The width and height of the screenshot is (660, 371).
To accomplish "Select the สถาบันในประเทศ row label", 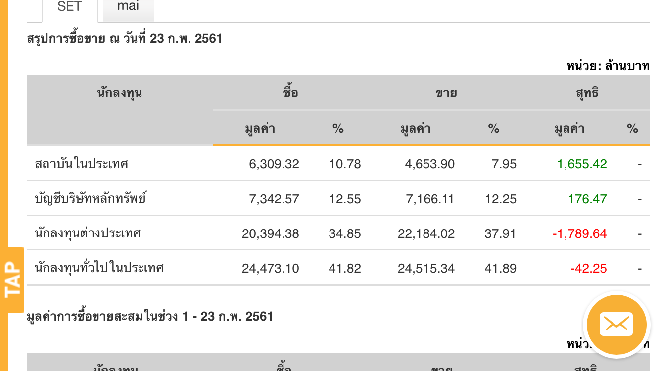I will click(x=82, y=164).
